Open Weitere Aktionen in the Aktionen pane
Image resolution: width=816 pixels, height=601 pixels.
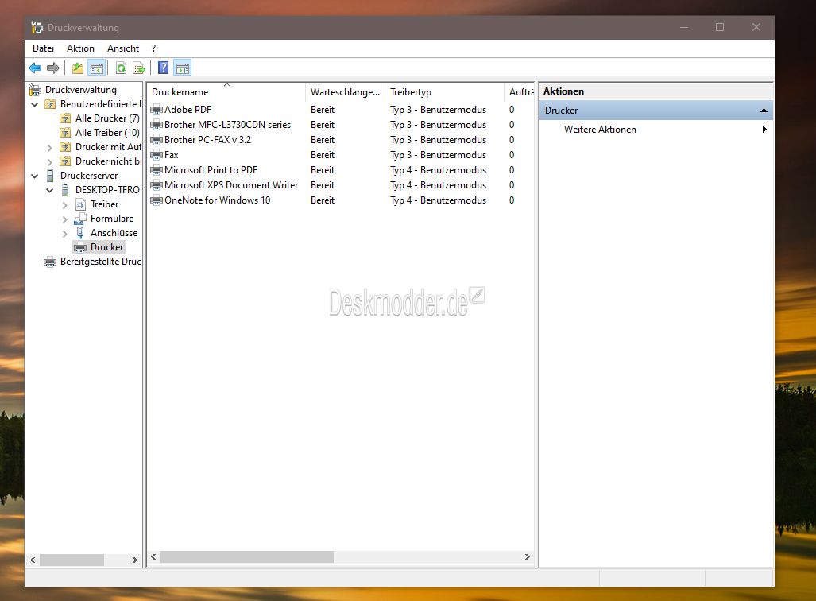click(600, 130)
